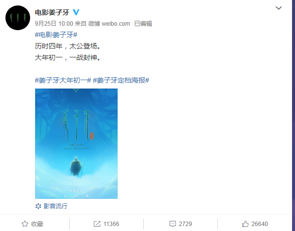Open the #姜子牙定档海报# hashtag
The image size is (295, 231).
tap(121, 81)
